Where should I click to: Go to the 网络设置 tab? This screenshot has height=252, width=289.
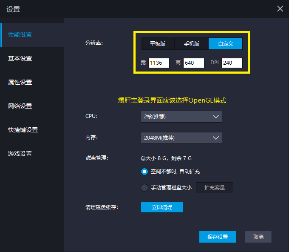pos(20,106)
